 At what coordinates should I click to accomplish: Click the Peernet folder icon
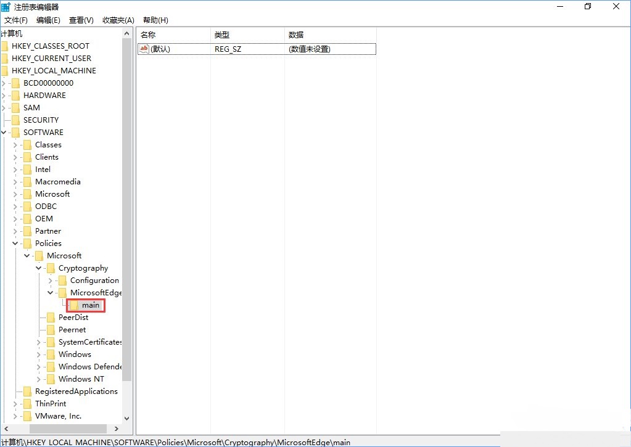click(51, 330)
